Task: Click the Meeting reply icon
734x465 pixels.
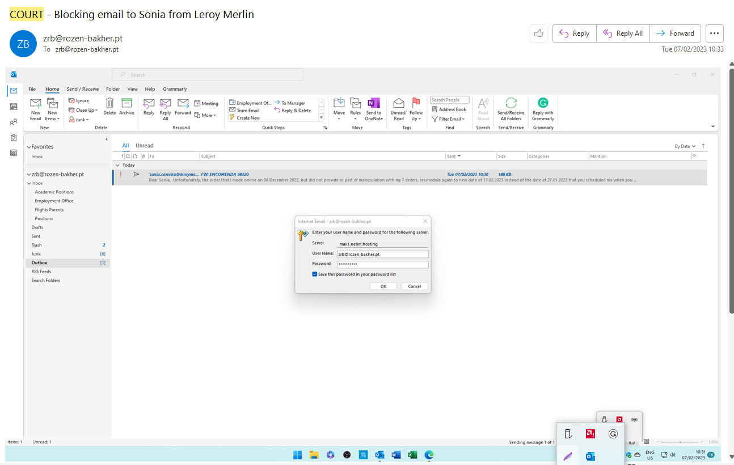Action: click(206, 104)
